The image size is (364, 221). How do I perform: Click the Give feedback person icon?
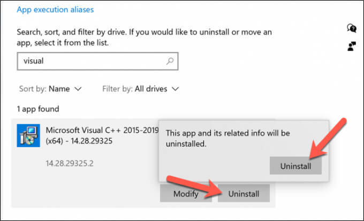point(352,46)
